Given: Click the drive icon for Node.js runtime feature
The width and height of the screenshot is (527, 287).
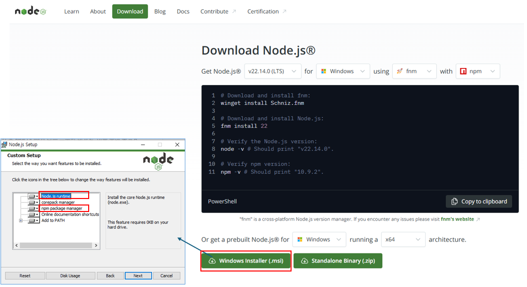Looking at the screenshot, I should (x=33, y=196).
